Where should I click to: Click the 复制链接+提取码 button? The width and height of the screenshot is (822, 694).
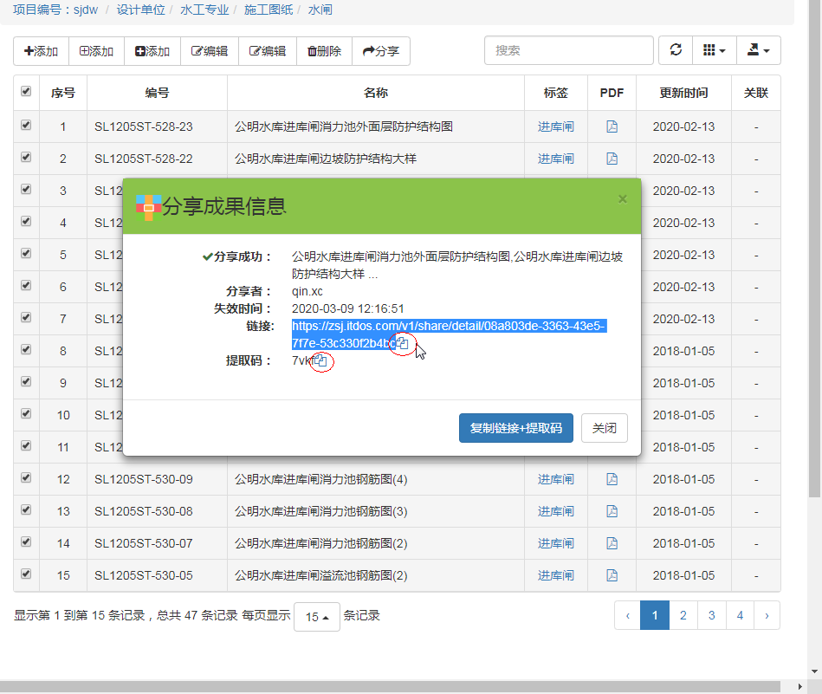(515, 428)
